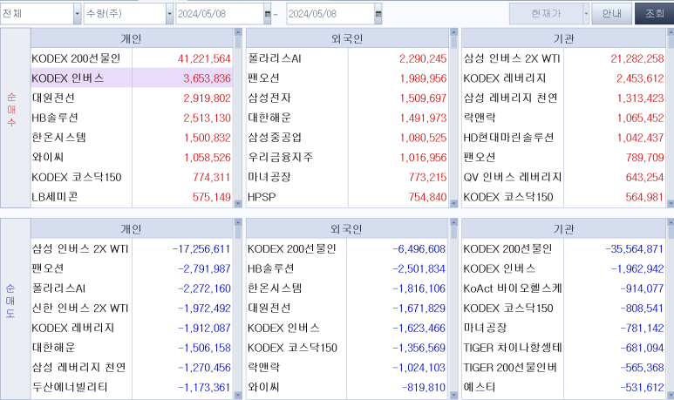Click 외국인 header in net-buy table
Viewport: 674px width, 400px height.
pyautogui.click(x=347, y=38)
